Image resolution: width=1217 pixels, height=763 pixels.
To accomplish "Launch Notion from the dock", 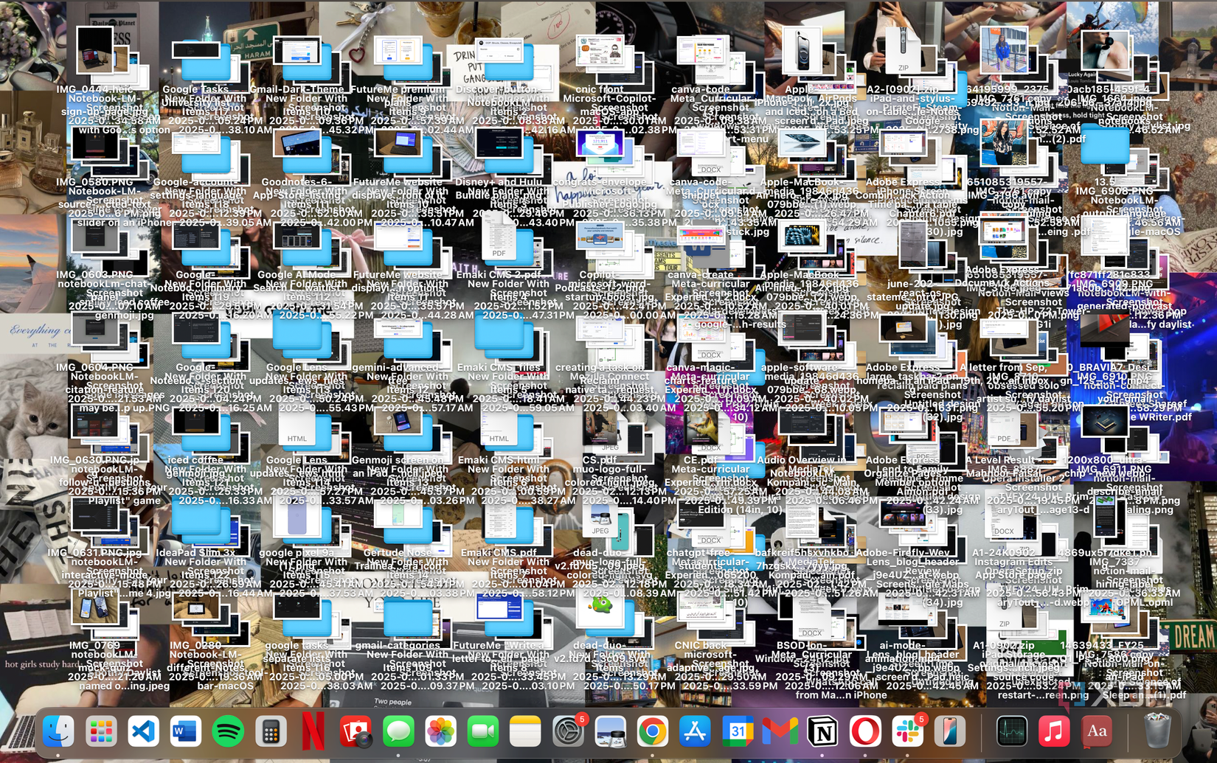I will point(822,731).
